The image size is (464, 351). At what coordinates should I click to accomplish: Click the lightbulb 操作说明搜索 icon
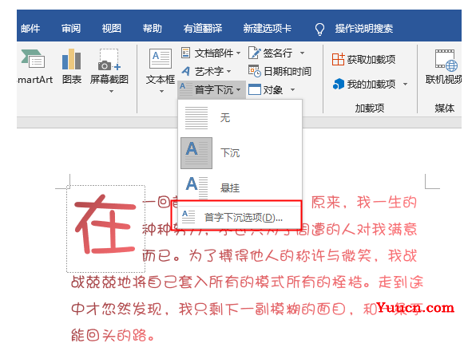coord(319,29)
